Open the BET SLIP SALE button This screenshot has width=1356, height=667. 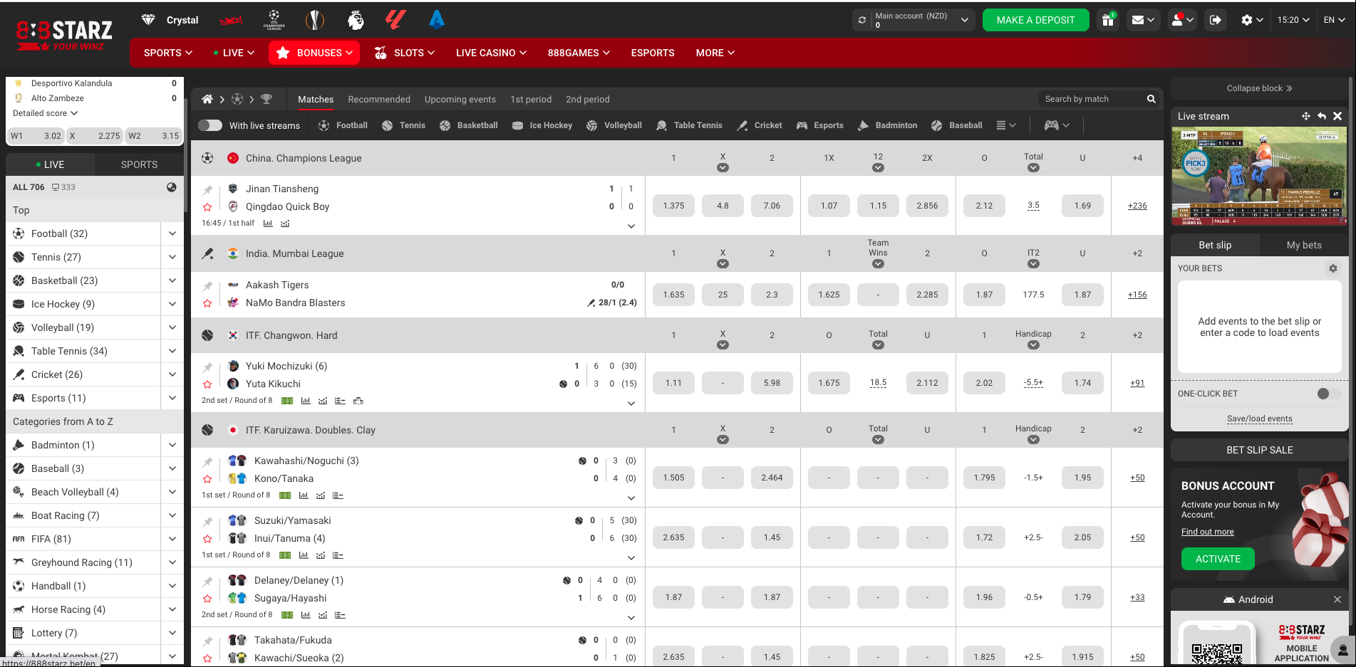click(1259, 450)
